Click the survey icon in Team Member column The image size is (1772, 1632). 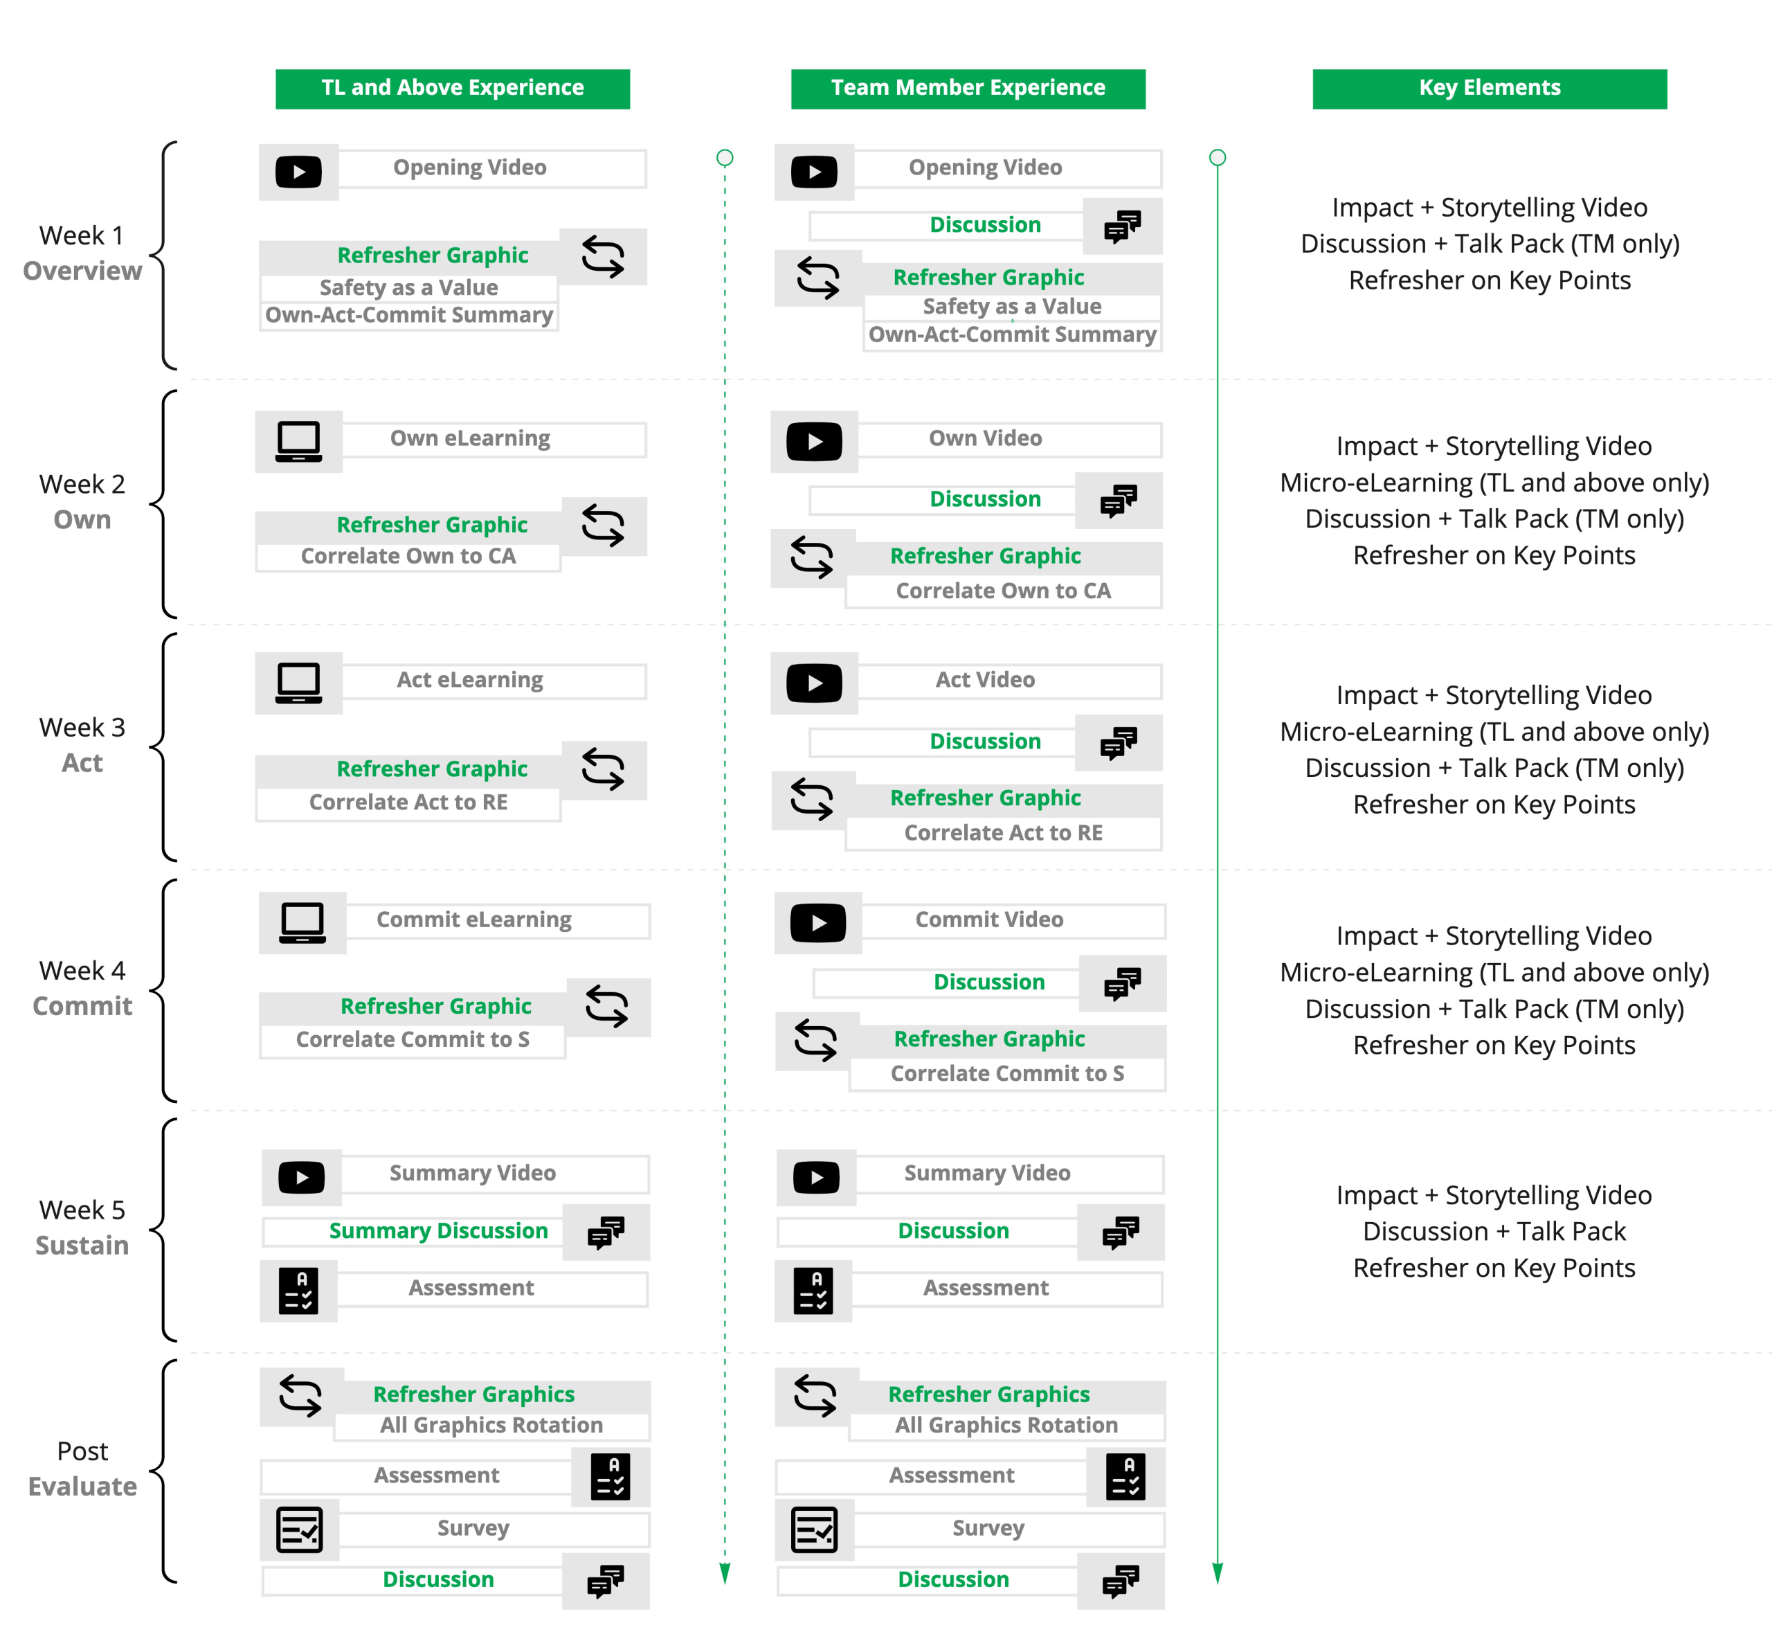click(x=814, y=1530)
